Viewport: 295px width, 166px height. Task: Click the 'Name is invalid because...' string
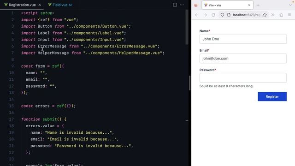coord(78,132)
